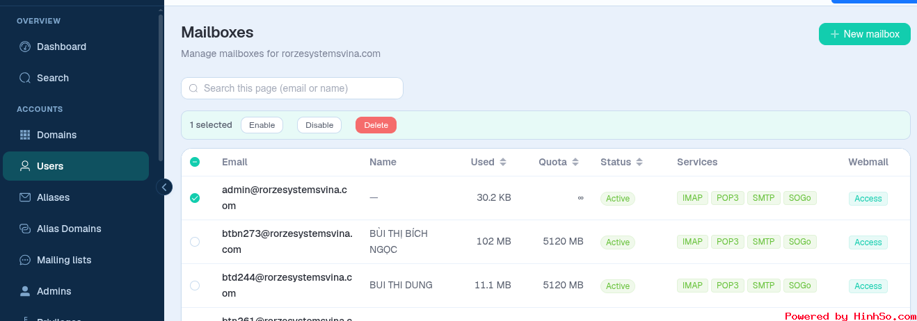917x321 pixels.
Task: Click Access webmail for admin row
Action: click(868, 199)
